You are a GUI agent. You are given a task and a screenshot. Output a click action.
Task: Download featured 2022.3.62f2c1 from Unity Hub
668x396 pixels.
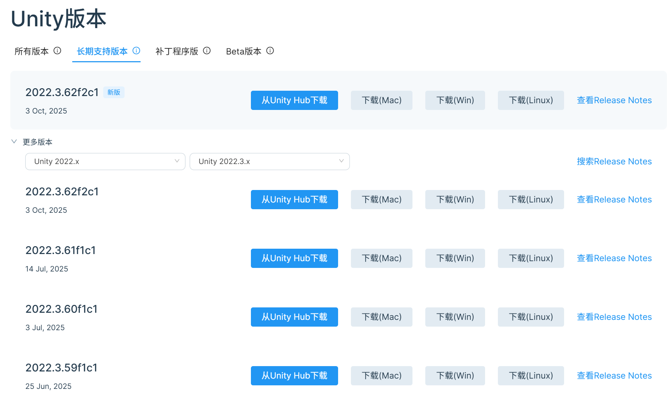tap(294, 100)
